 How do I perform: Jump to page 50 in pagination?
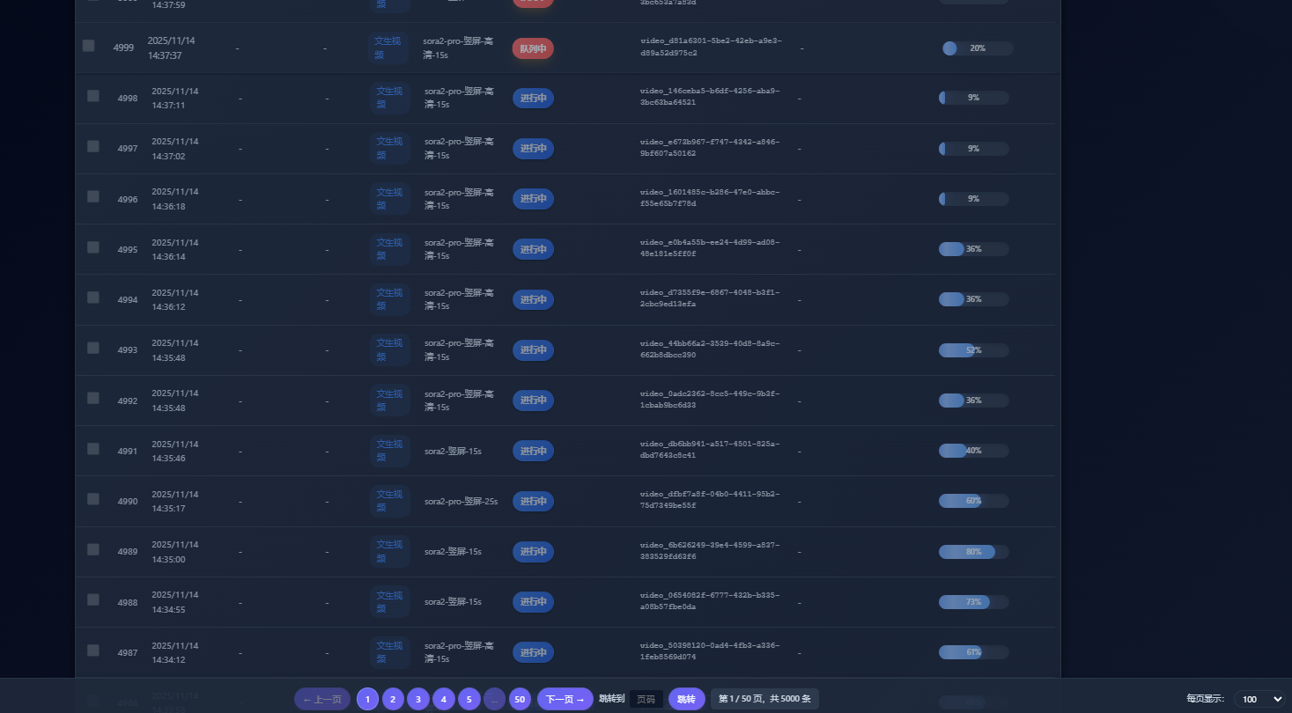click(x=520, y=699)
